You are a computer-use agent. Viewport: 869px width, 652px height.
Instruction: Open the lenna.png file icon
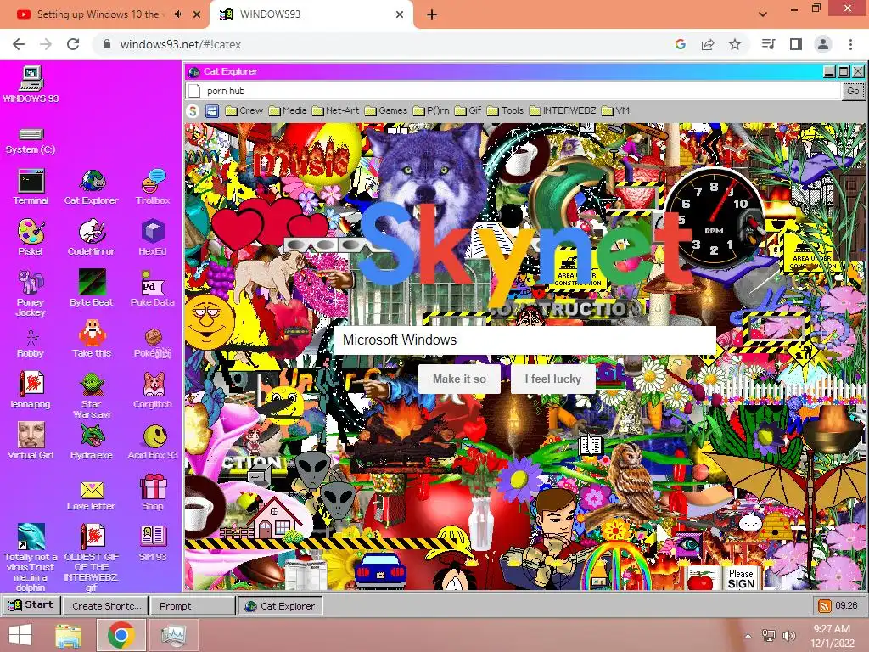point(31,391)
